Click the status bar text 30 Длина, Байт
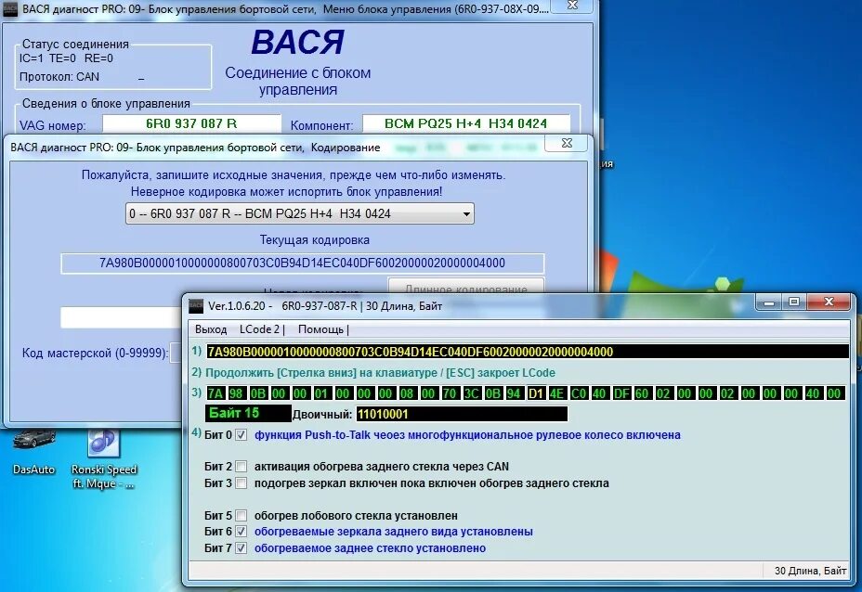 click(810, 572)
